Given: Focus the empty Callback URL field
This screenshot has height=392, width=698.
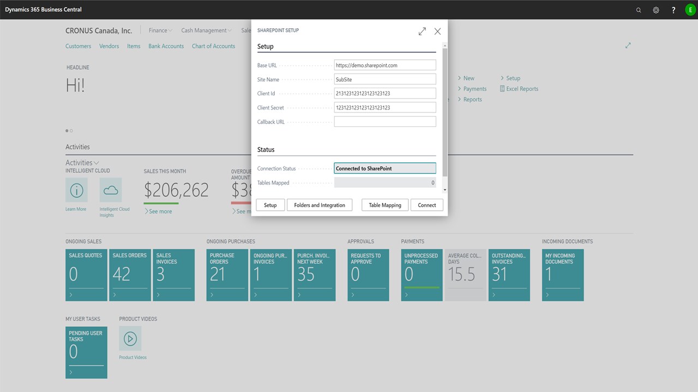Looking at the screenshot, I should click(385, 122).
